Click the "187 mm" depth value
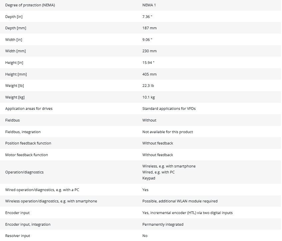The image size is (282, 241). [x=149, y=28]
